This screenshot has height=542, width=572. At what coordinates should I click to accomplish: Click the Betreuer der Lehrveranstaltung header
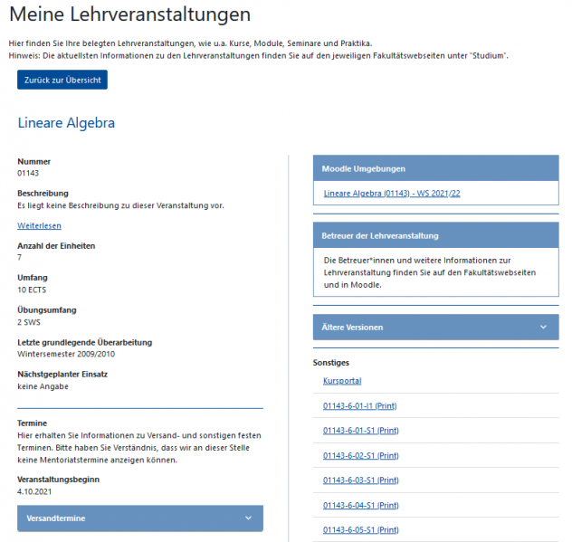point(435,237)
